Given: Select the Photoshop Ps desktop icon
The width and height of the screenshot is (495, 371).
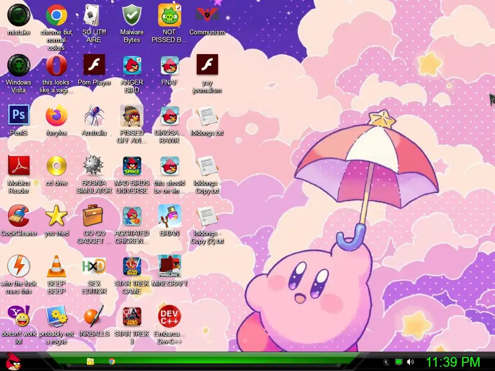Looking at the screenshot, I should tap(19, 115).
